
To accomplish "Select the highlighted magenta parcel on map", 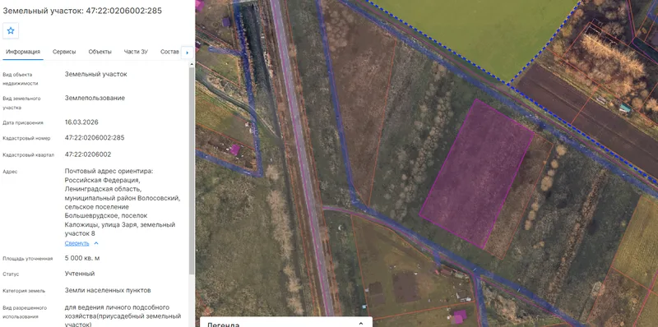I will pos(477,173).
